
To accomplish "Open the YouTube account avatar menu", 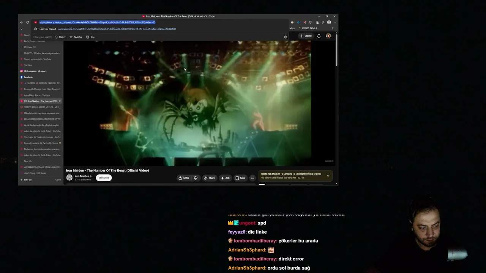I will click(x=328, y=36).
